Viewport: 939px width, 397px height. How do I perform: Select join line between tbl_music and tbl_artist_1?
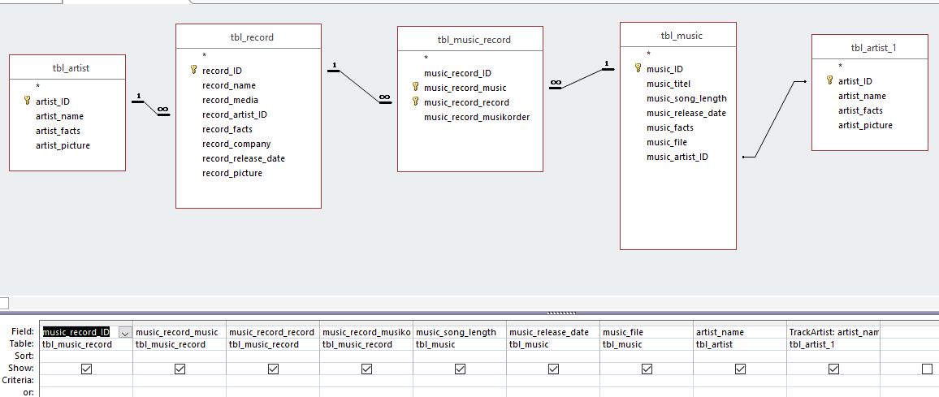point(774,119)
